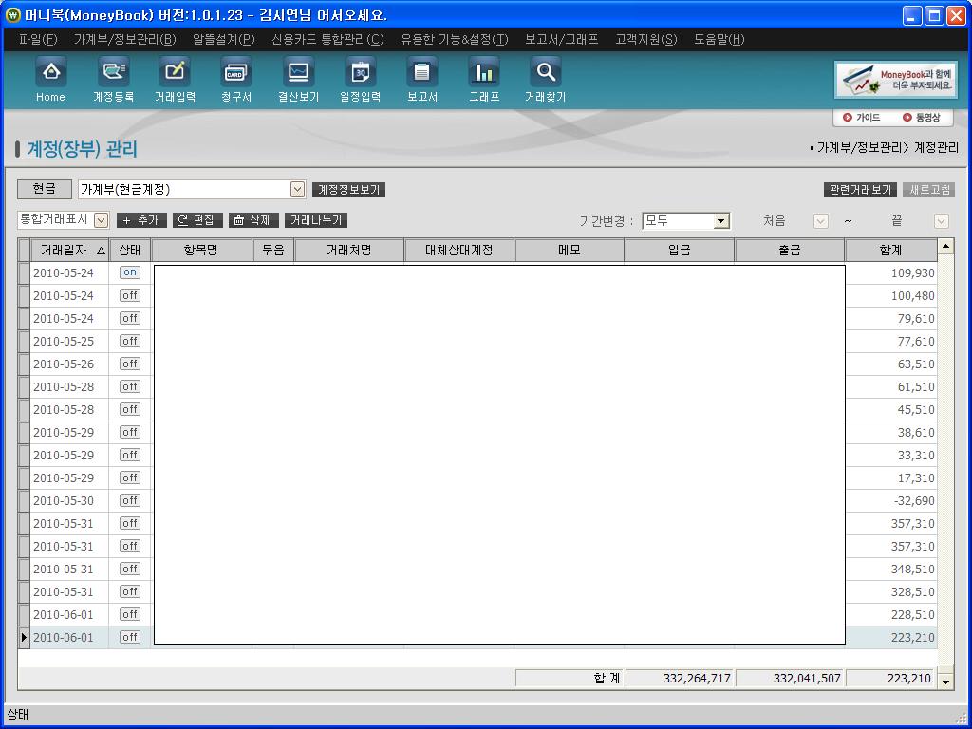Toggle 'off' status on 2010-05-25 row
The width and height of the screenshot is (972, 729).
(x=130, y=341)
